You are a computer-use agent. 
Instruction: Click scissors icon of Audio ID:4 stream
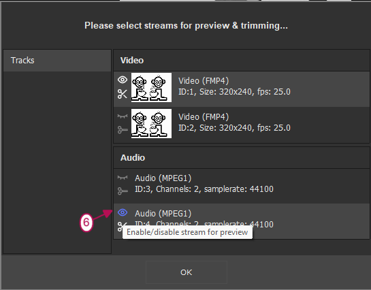[x=120, y=227]
